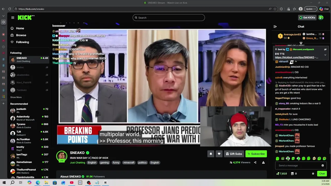
Task: Add page to browser favorites star
Action: tap(275, 9)
